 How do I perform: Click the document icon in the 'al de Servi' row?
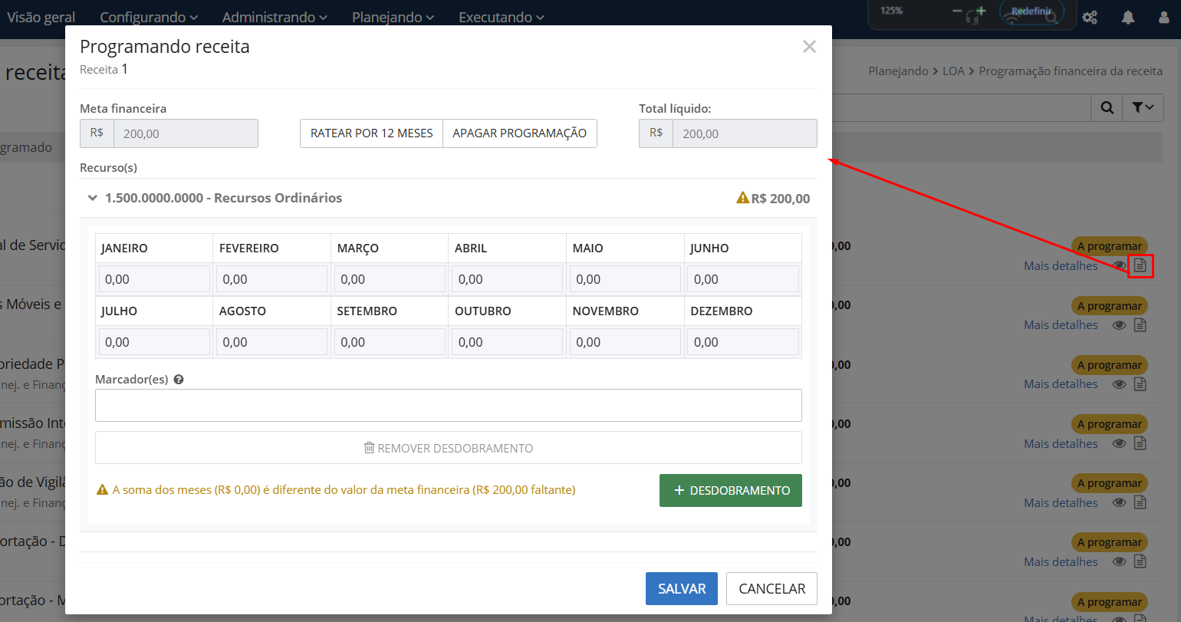click(1140, 265)
